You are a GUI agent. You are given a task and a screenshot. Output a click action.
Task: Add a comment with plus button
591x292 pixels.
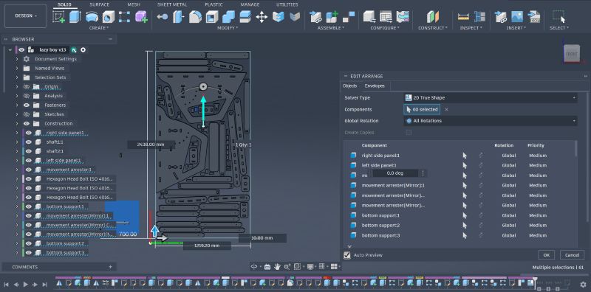(110, 267)
